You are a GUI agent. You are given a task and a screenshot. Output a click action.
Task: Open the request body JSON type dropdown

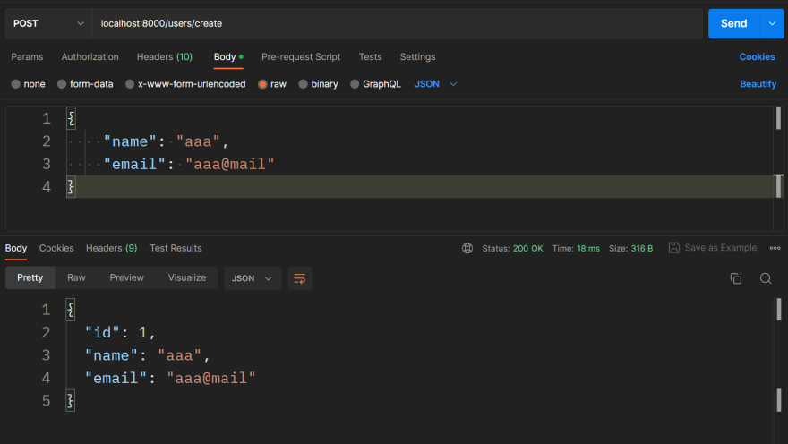[x=436, y=84]
